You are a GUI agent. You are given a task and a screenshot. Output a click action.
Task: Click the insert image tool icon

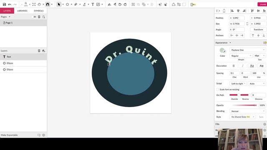[98, 5]
